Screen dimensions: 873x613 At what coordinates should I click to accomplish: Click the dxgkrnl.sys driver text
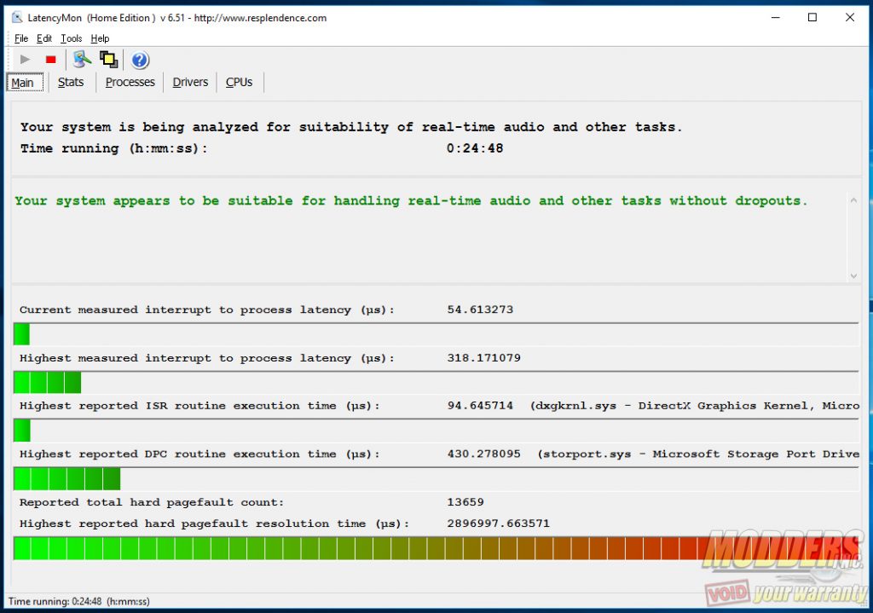coord(695,406)
